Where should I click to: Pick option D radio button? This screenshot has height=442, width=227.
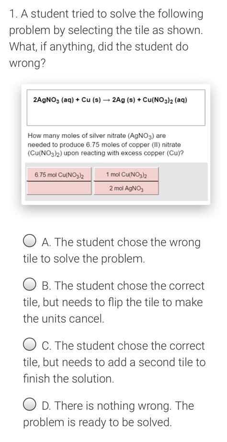click(30, 406)
